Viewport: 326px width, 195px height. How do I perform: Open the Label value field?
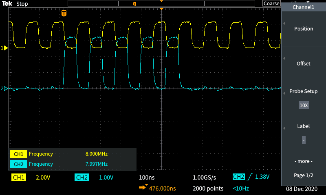click(304, 140)
